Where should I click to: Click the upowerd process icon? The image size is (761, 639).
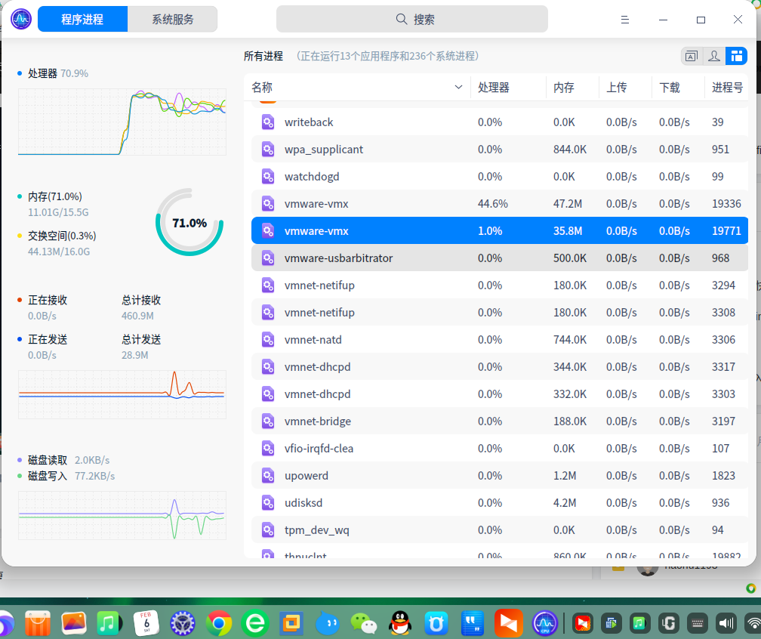tap(268, 476)
